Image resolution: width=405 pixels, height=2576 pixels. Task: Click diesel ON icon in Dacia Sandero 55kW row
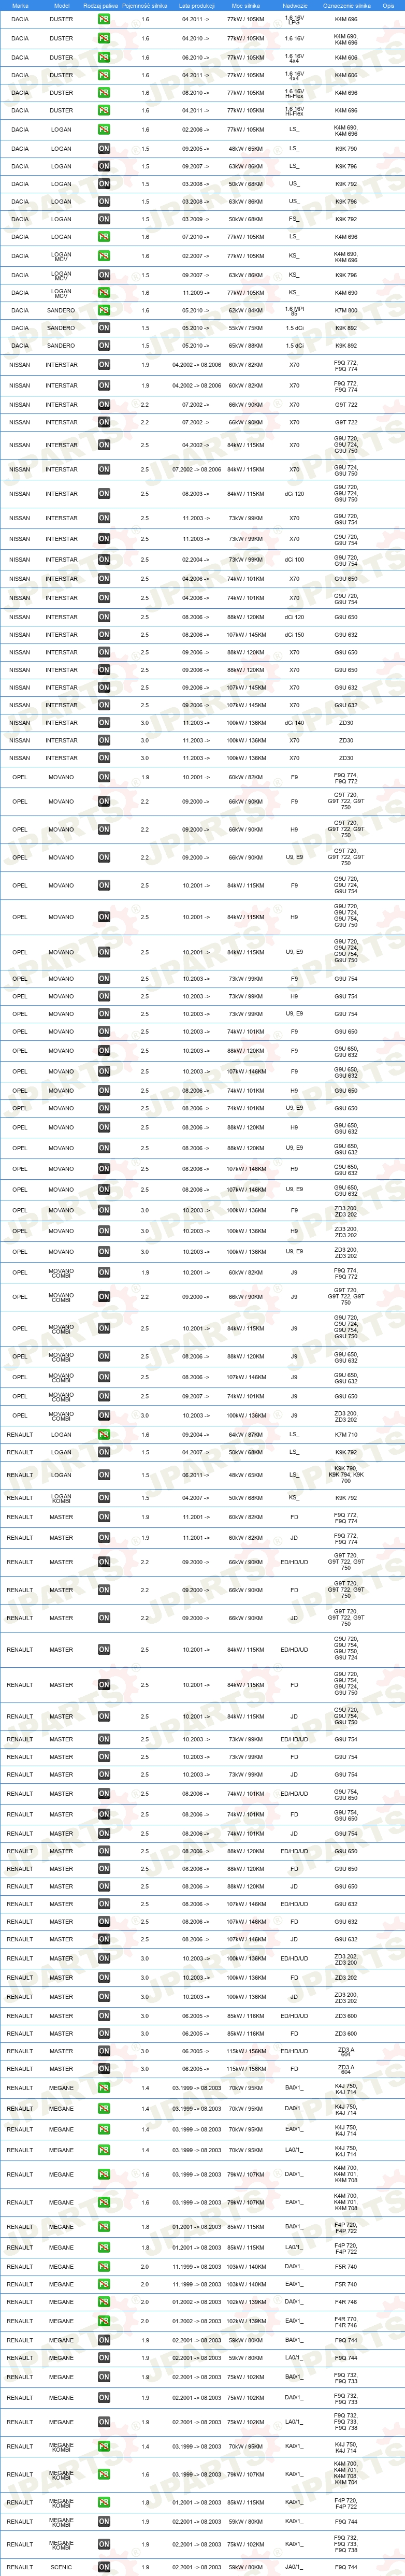[x=104, y=328]
